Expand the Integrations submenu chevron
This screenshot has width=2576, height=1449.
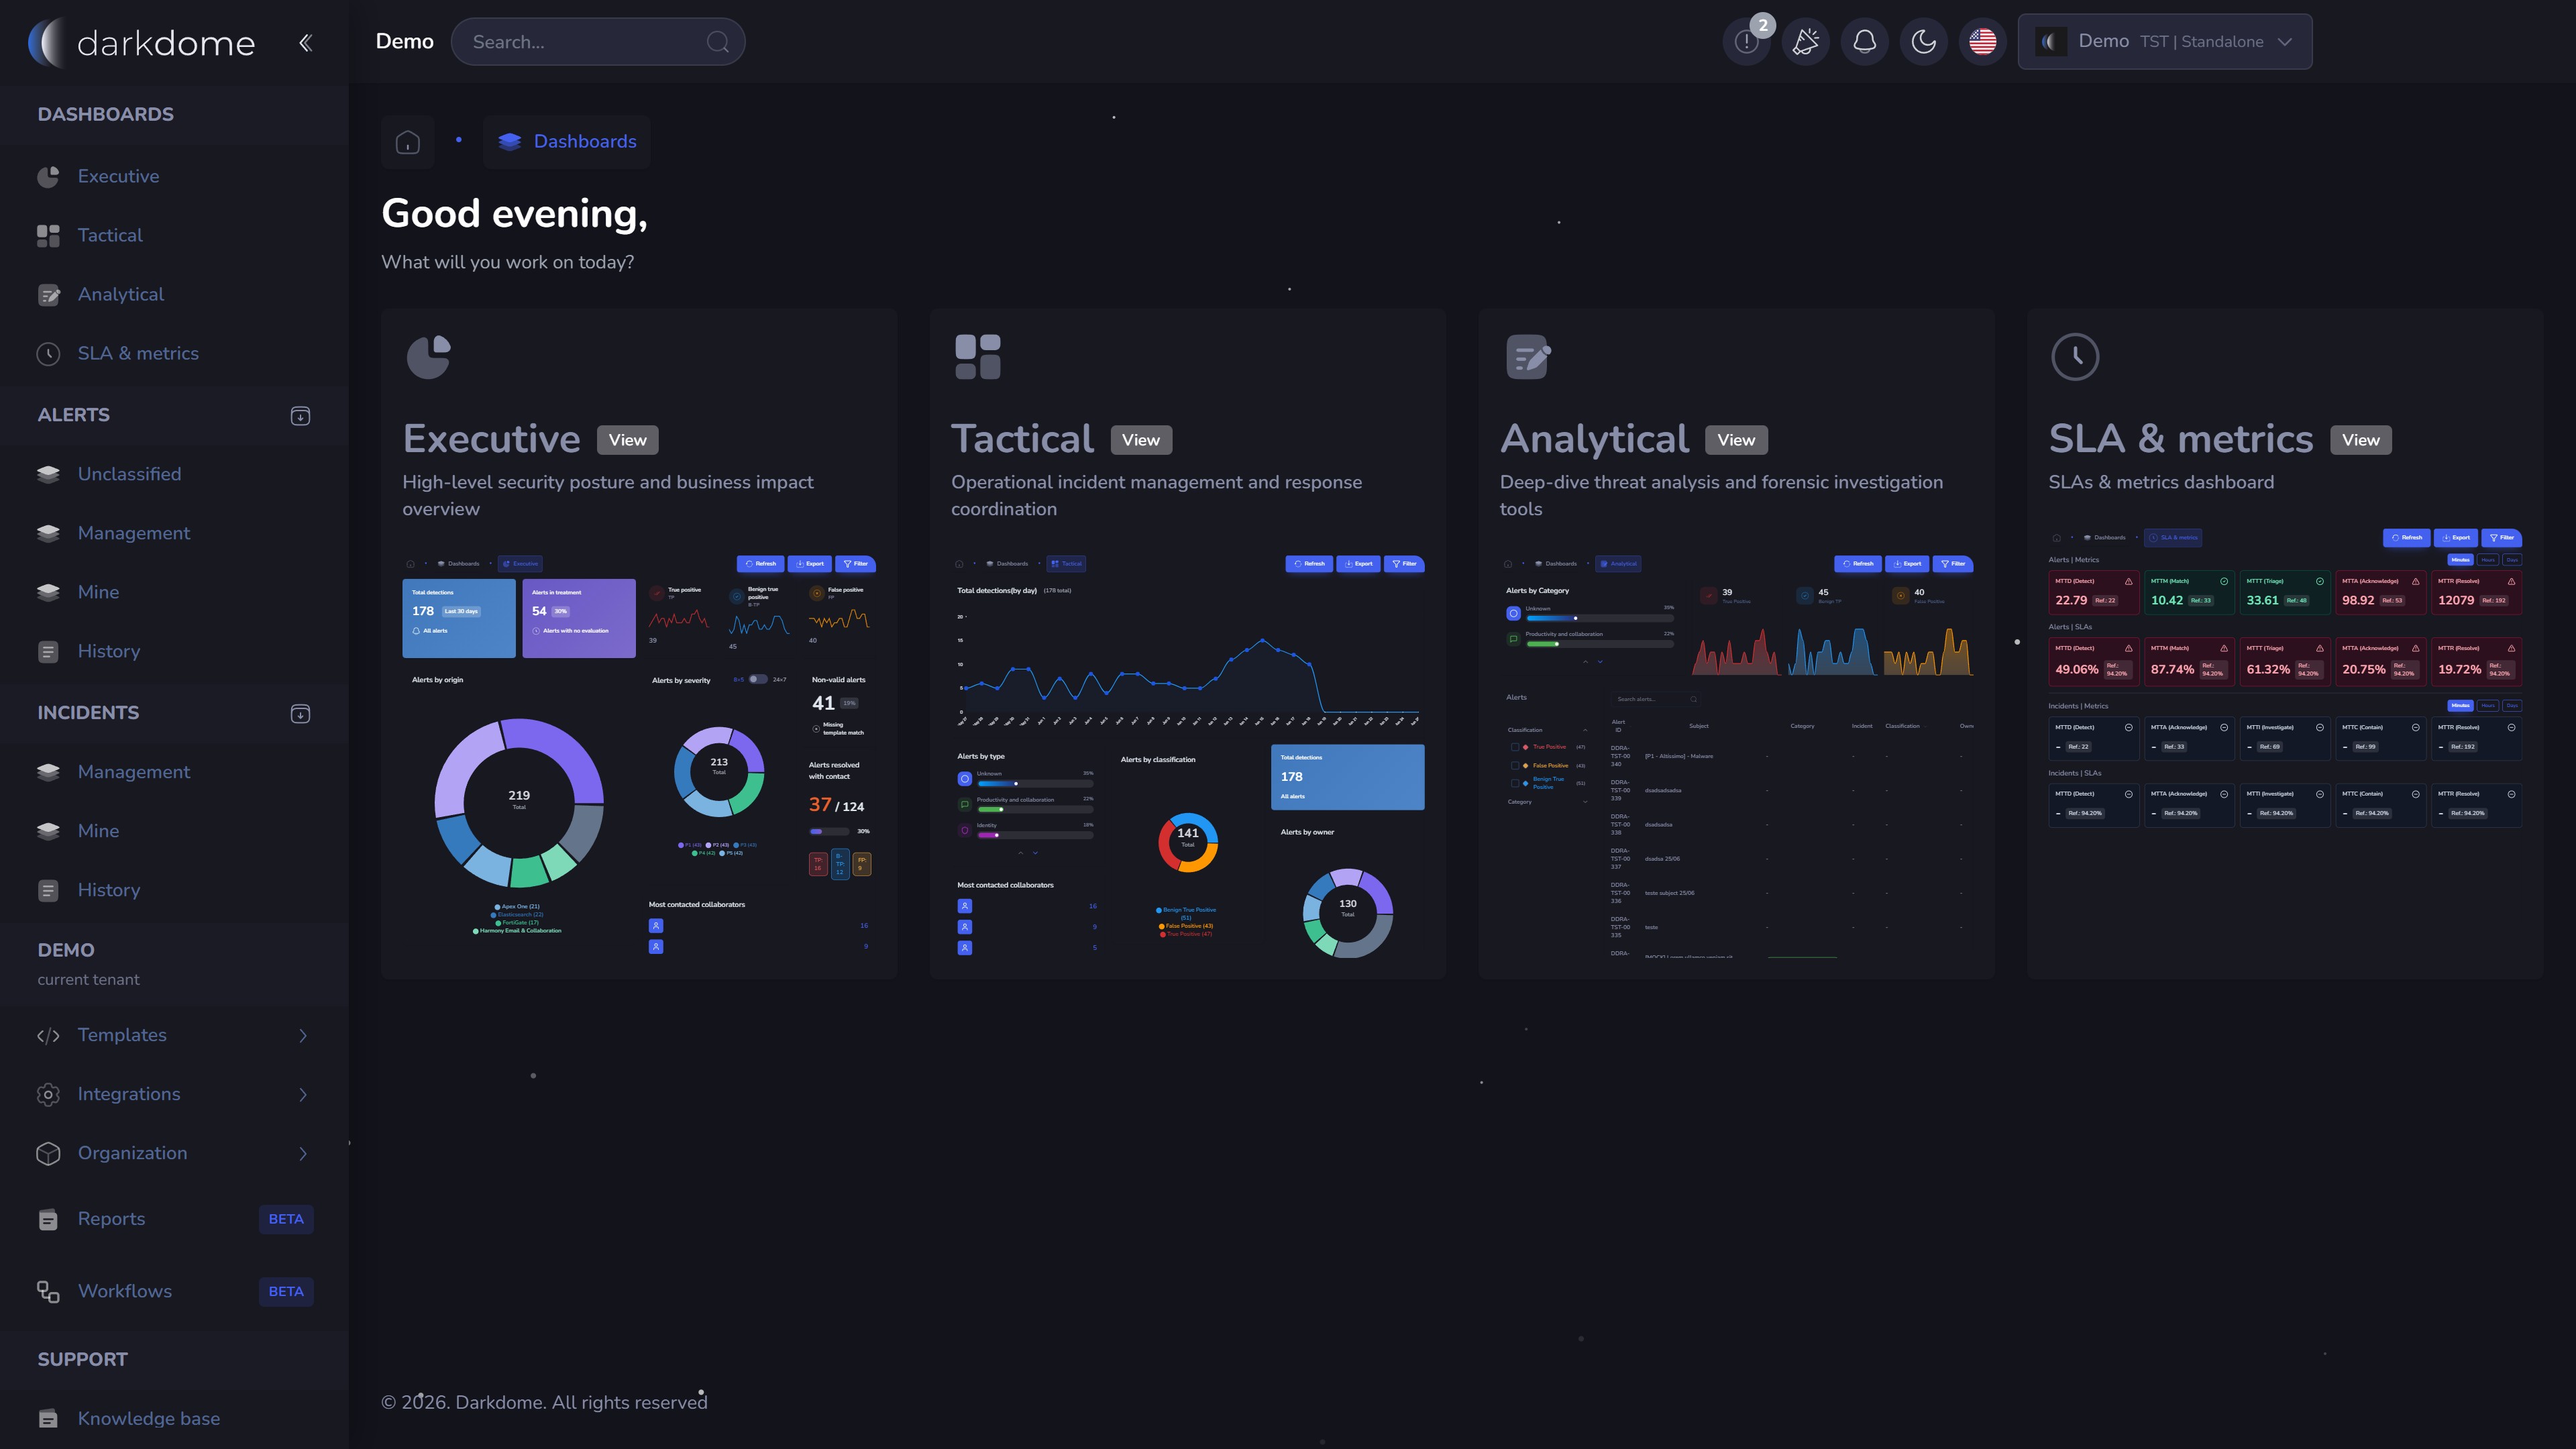point(303,1095)
